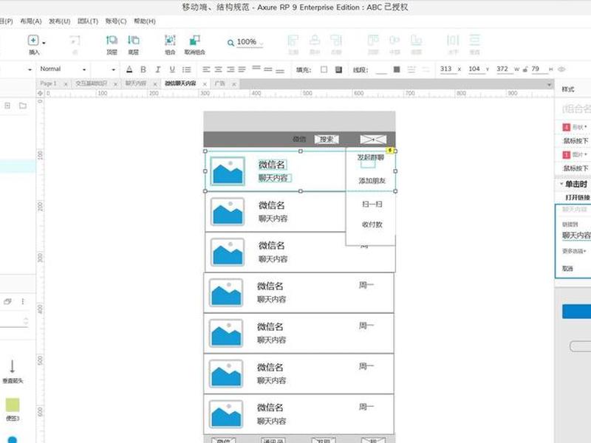Switch to the Page 1 tab
This screenshot has width=591, height=443.
[x=48, y=83]
